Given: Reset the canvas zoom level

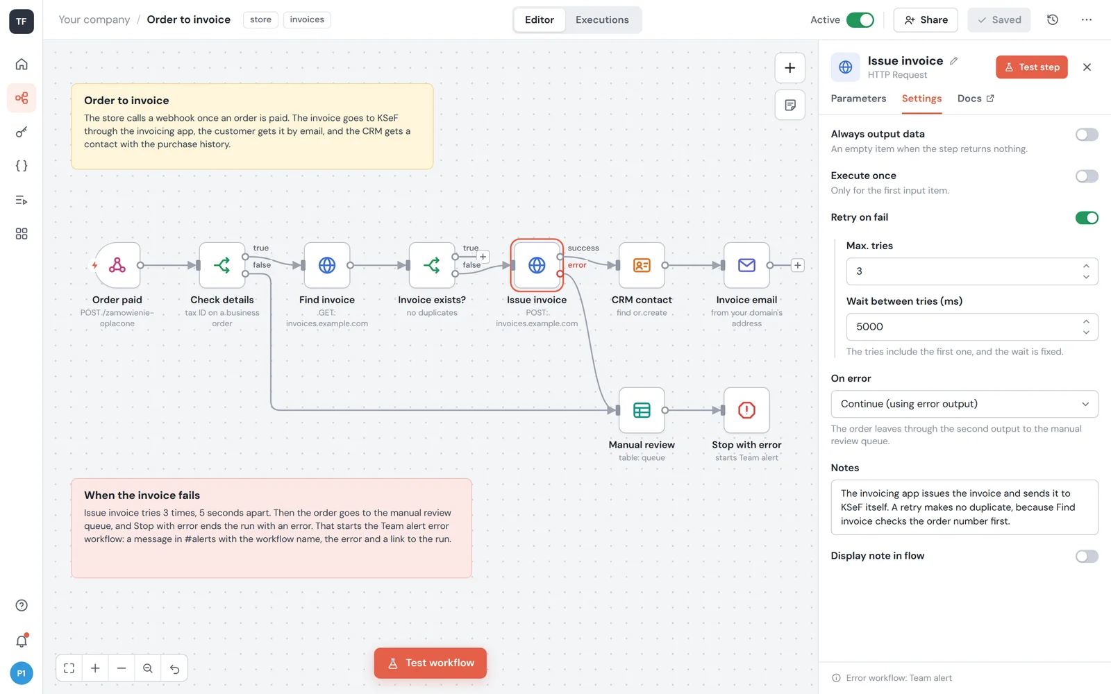Looking at the screenshot, I should pyautogui.click(x=148, y=668).
